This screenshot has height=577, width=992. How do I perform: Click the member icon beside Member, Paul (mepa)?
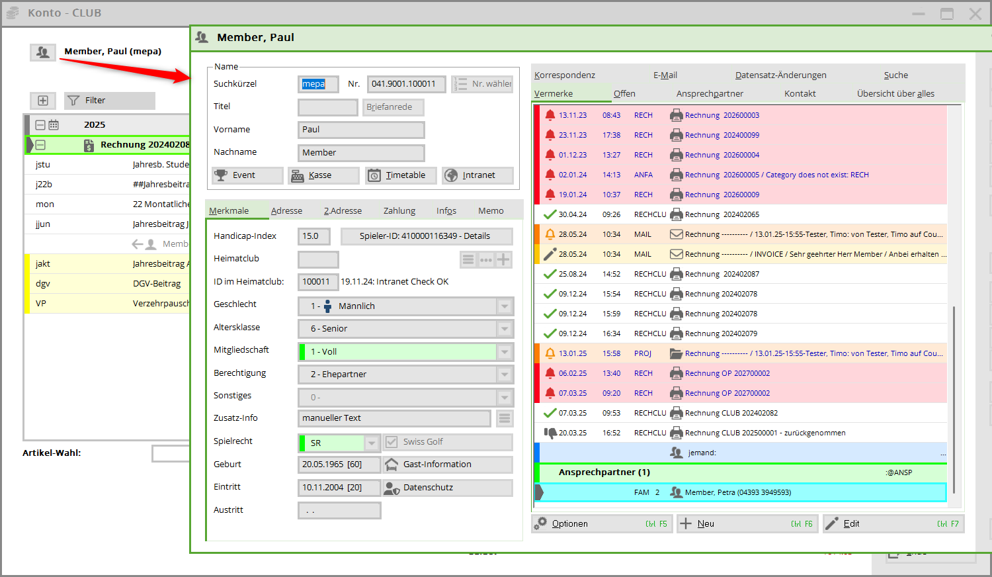[x=43, y=52]
